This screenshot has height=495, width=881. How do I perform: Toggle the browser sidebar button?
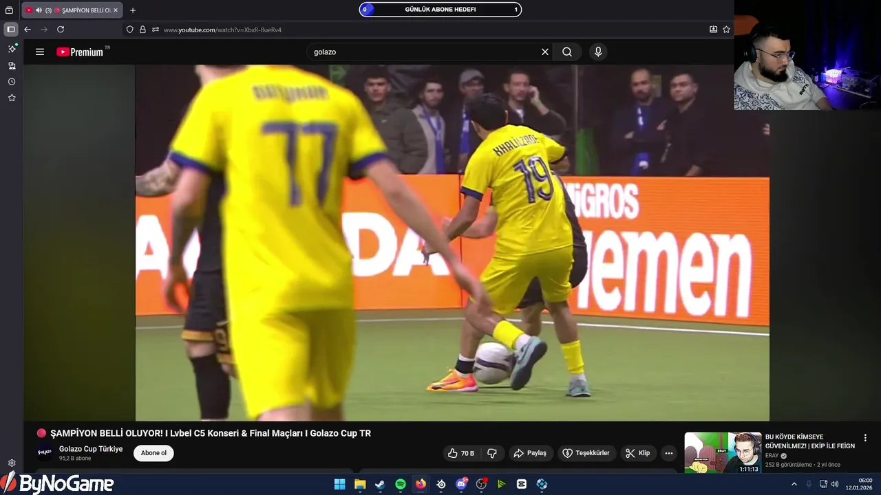tap(11, 30)
